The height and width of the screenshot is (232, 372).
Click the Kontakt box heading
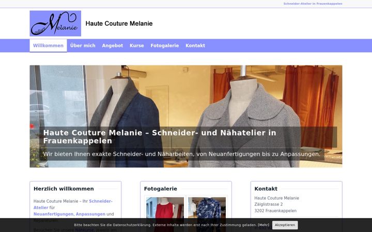(x=266, y=189)
